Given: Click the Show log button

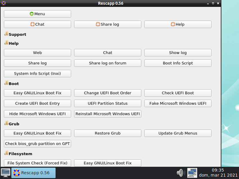Looking at the screenshot, I should tap(178, 53).
